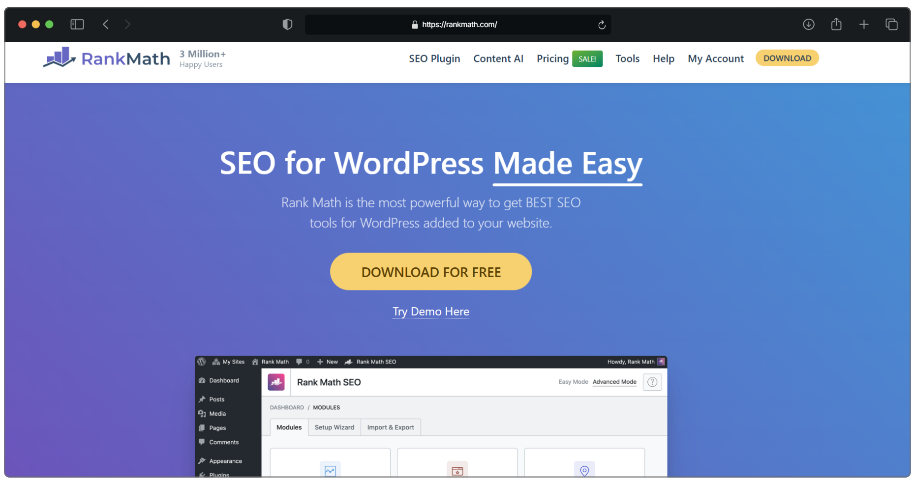Open a new tab with plus icon
This screenshot has height=484, width=914.
point(864,25)
